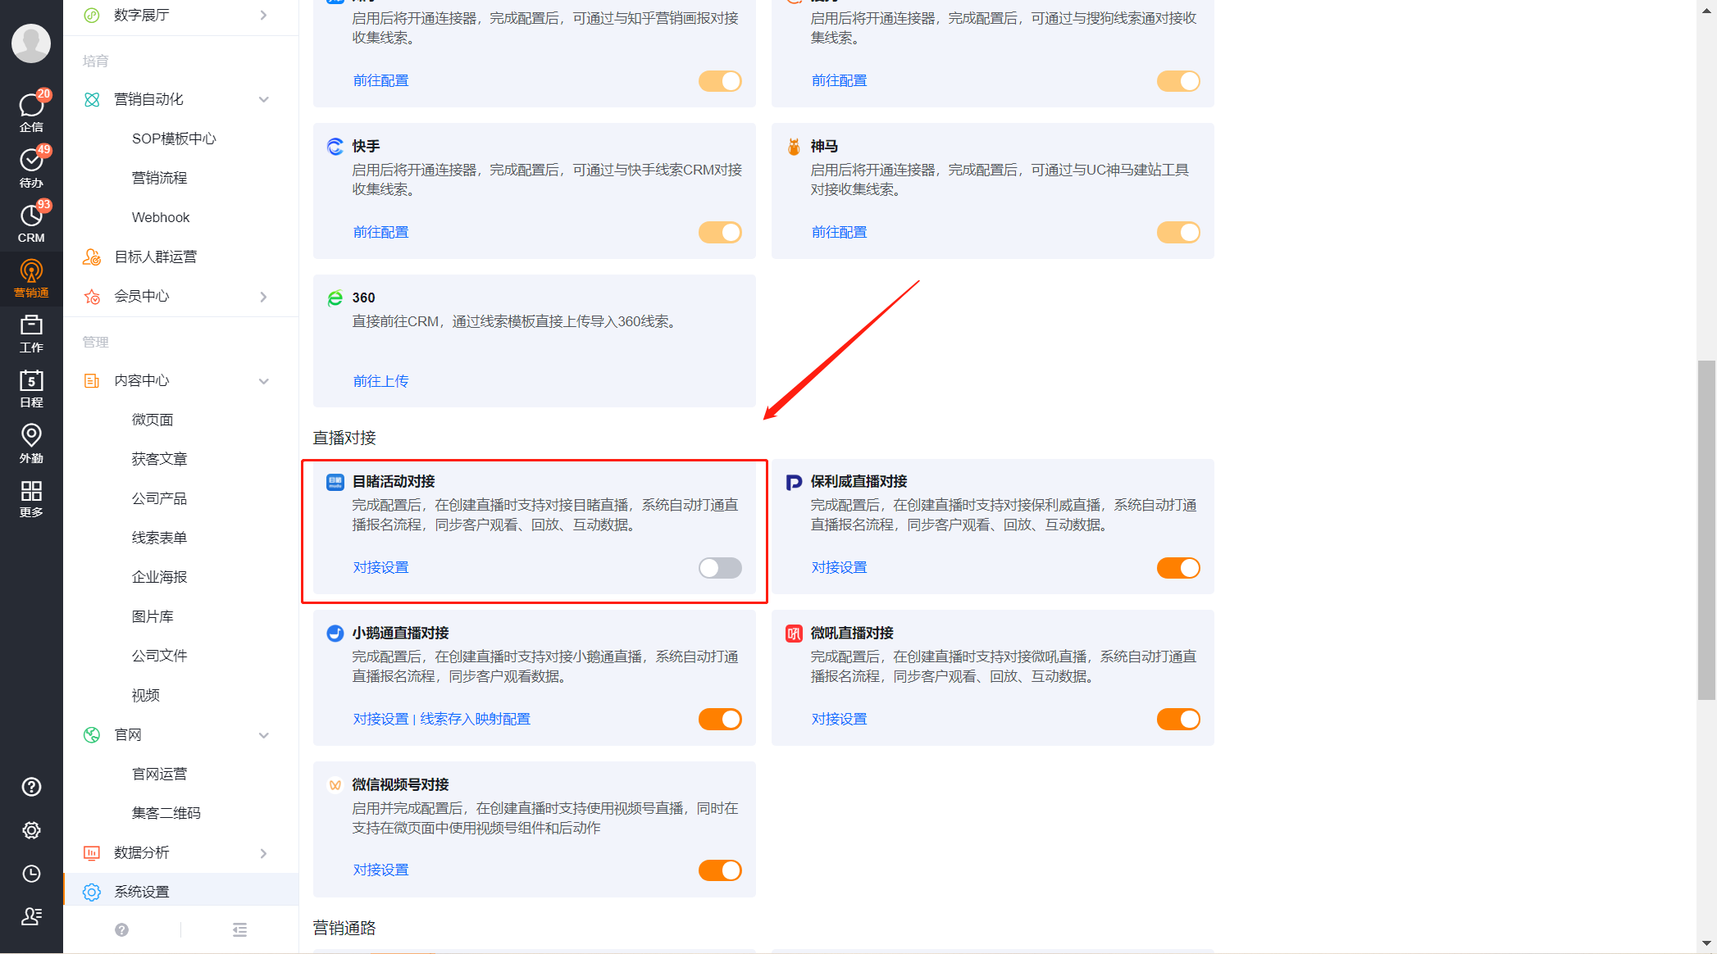The width and height of the screenshot is (1717, 954).
Task: Toggle the 神马 connector switch
Action: tap(1178, 233)
